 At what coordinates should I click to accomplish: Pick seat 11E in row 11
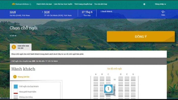click(x=127, y=84)
